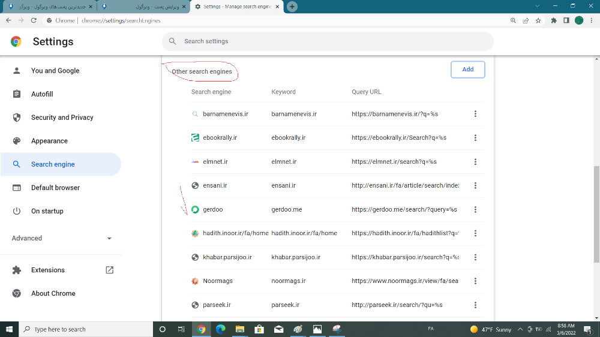The width and height of the screenshot is (600, 337).
Task: Switch to the second Virgool edit post tab
Action: point(143,7)
